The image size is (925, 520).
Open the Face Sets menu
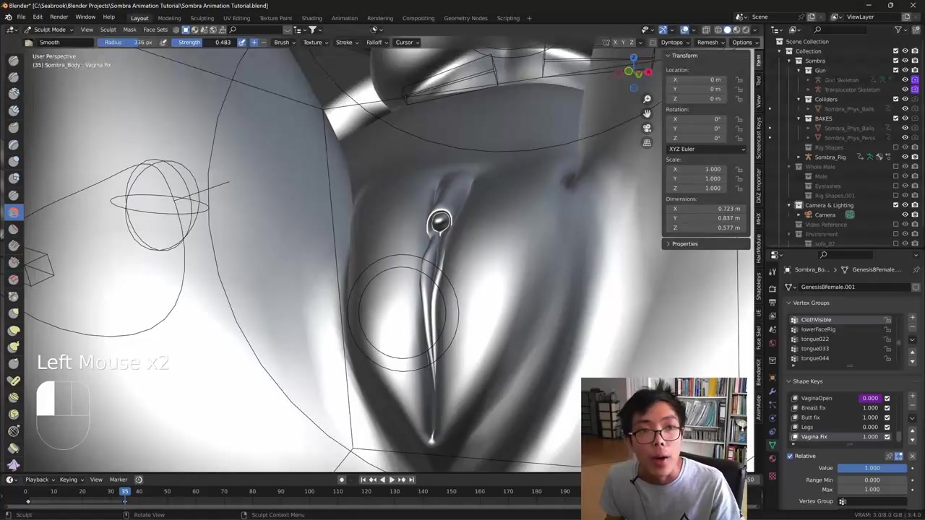tap(155, 30)
